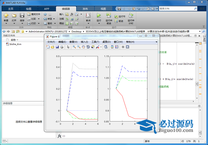This screenshot has width=208, height=145.
Task: Open the 比较 dropdown arrow
Action: (x=39, y=19)
